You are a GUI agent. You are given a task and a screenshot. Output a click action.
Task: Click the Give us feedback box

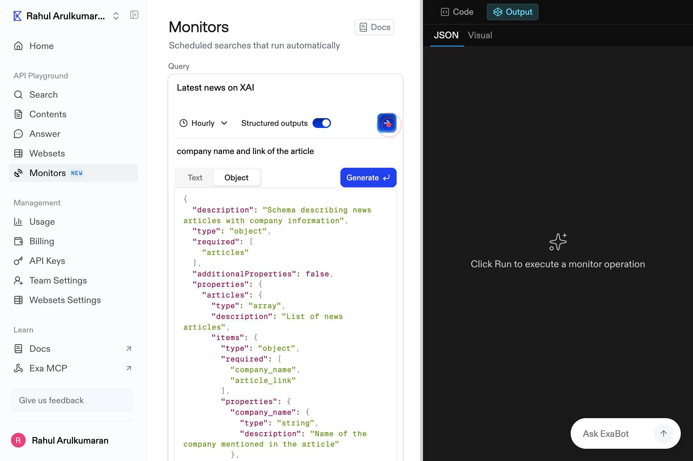pyautogui.click(x=72, y=400)
